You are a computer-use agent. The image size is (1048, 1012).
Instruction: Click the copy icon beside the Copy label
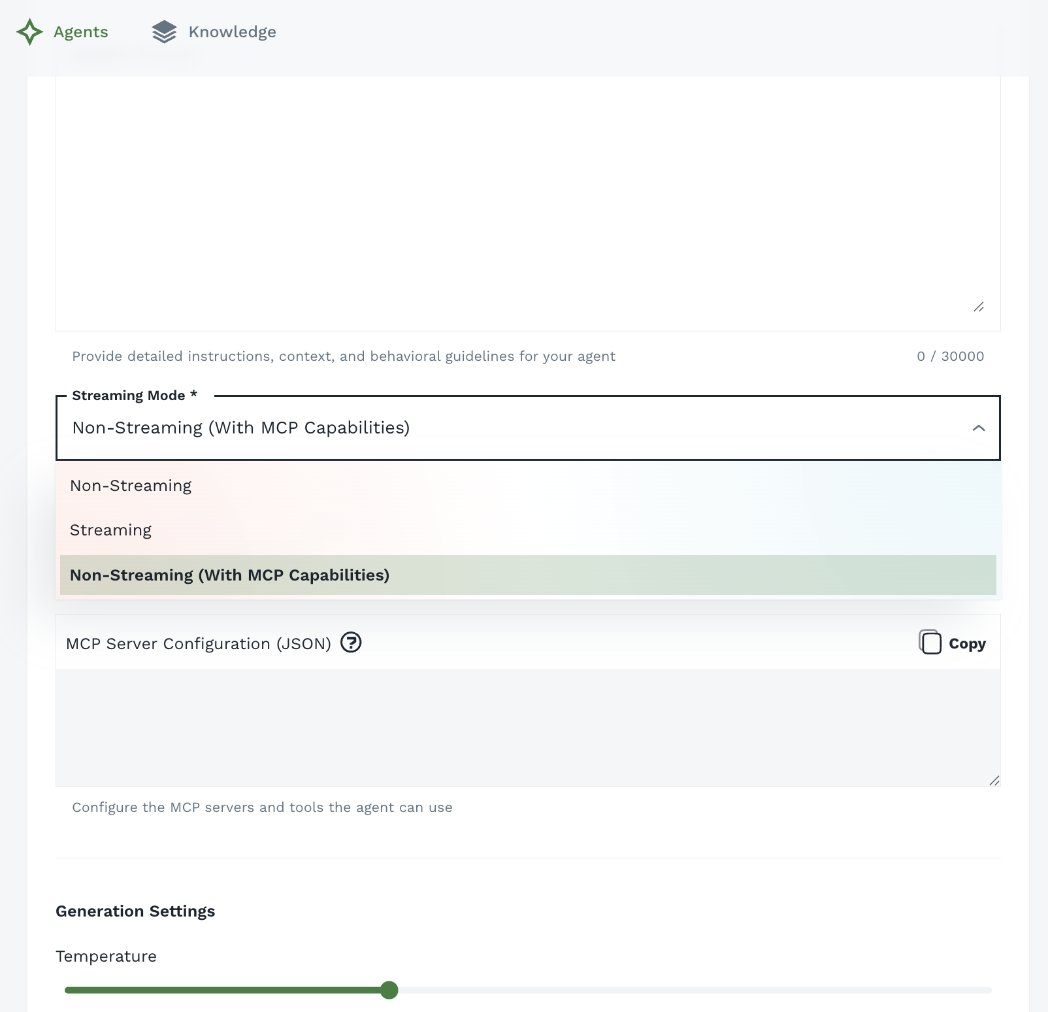tap(930, 643)
